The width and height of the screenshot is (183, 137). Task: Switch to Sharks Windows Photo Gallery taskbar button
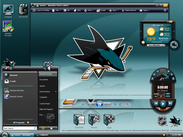[x=22, y=135]
